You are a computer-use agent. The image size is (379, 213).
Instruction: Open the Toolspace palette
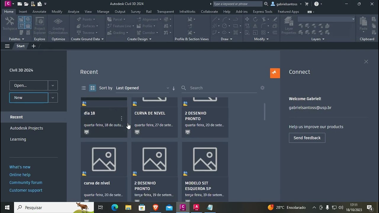tap(10, 24)
